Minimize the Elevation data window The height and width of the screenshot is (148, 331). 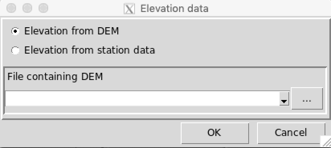[27, 8]
